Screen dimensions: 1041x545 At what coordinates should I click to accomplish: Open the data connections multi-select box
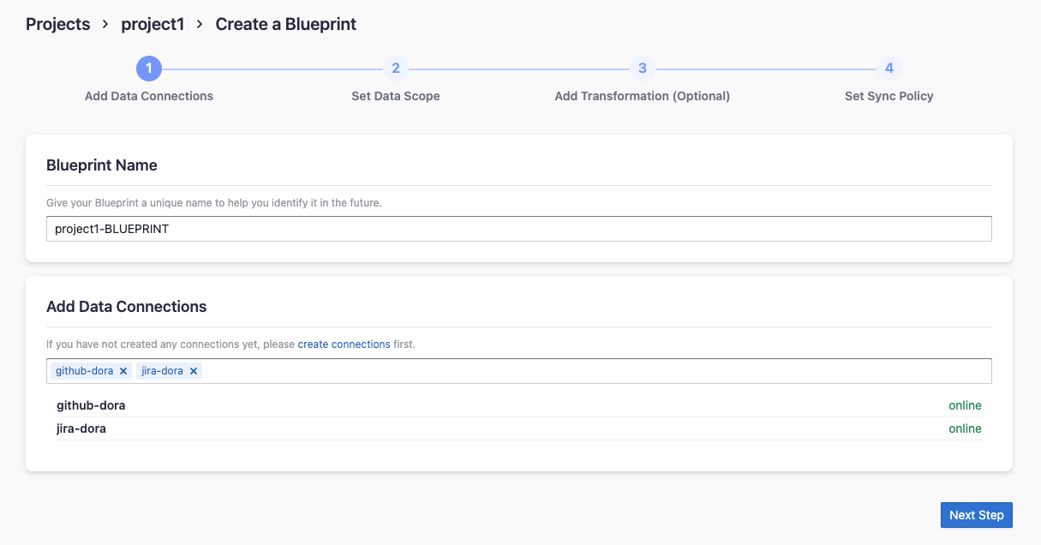pos(591,371)
